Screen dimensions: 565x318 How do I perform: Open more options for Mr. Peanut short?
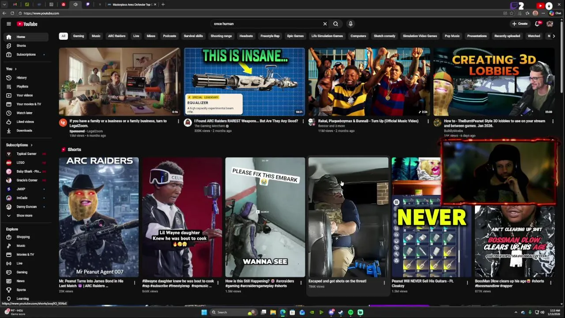pos(135,283)
